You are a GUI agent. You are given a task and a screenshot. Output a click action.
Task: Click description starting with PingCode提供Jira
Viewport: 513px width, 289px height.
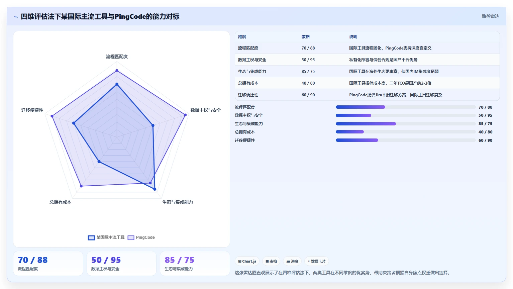tap(396, 95)
